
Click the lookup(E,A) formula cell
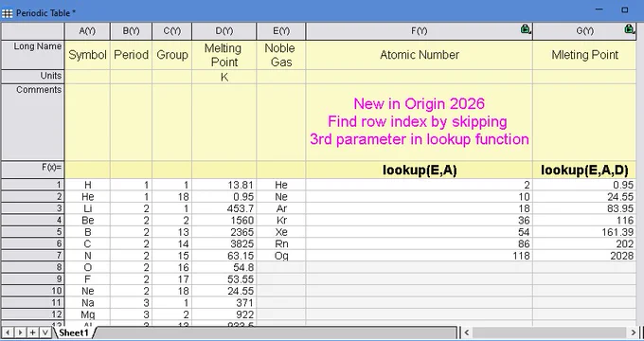coord(419,170)
